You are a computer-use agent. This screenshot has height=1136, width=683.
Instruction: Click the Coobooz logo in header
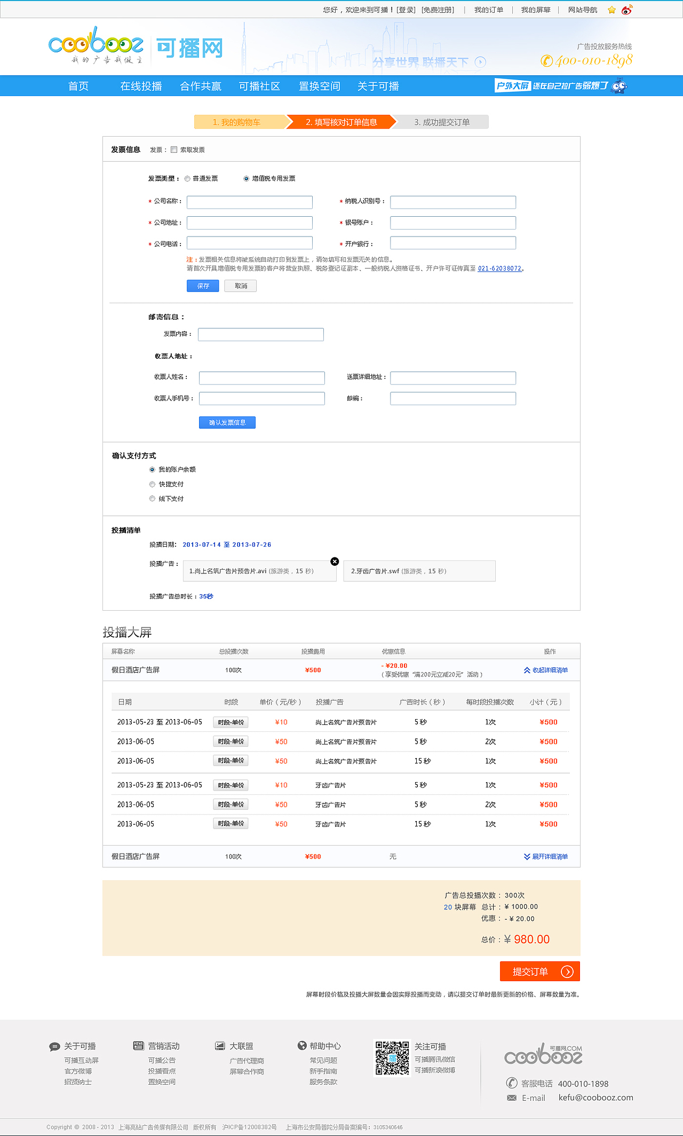pyautogui.click(x=96, y=45)
